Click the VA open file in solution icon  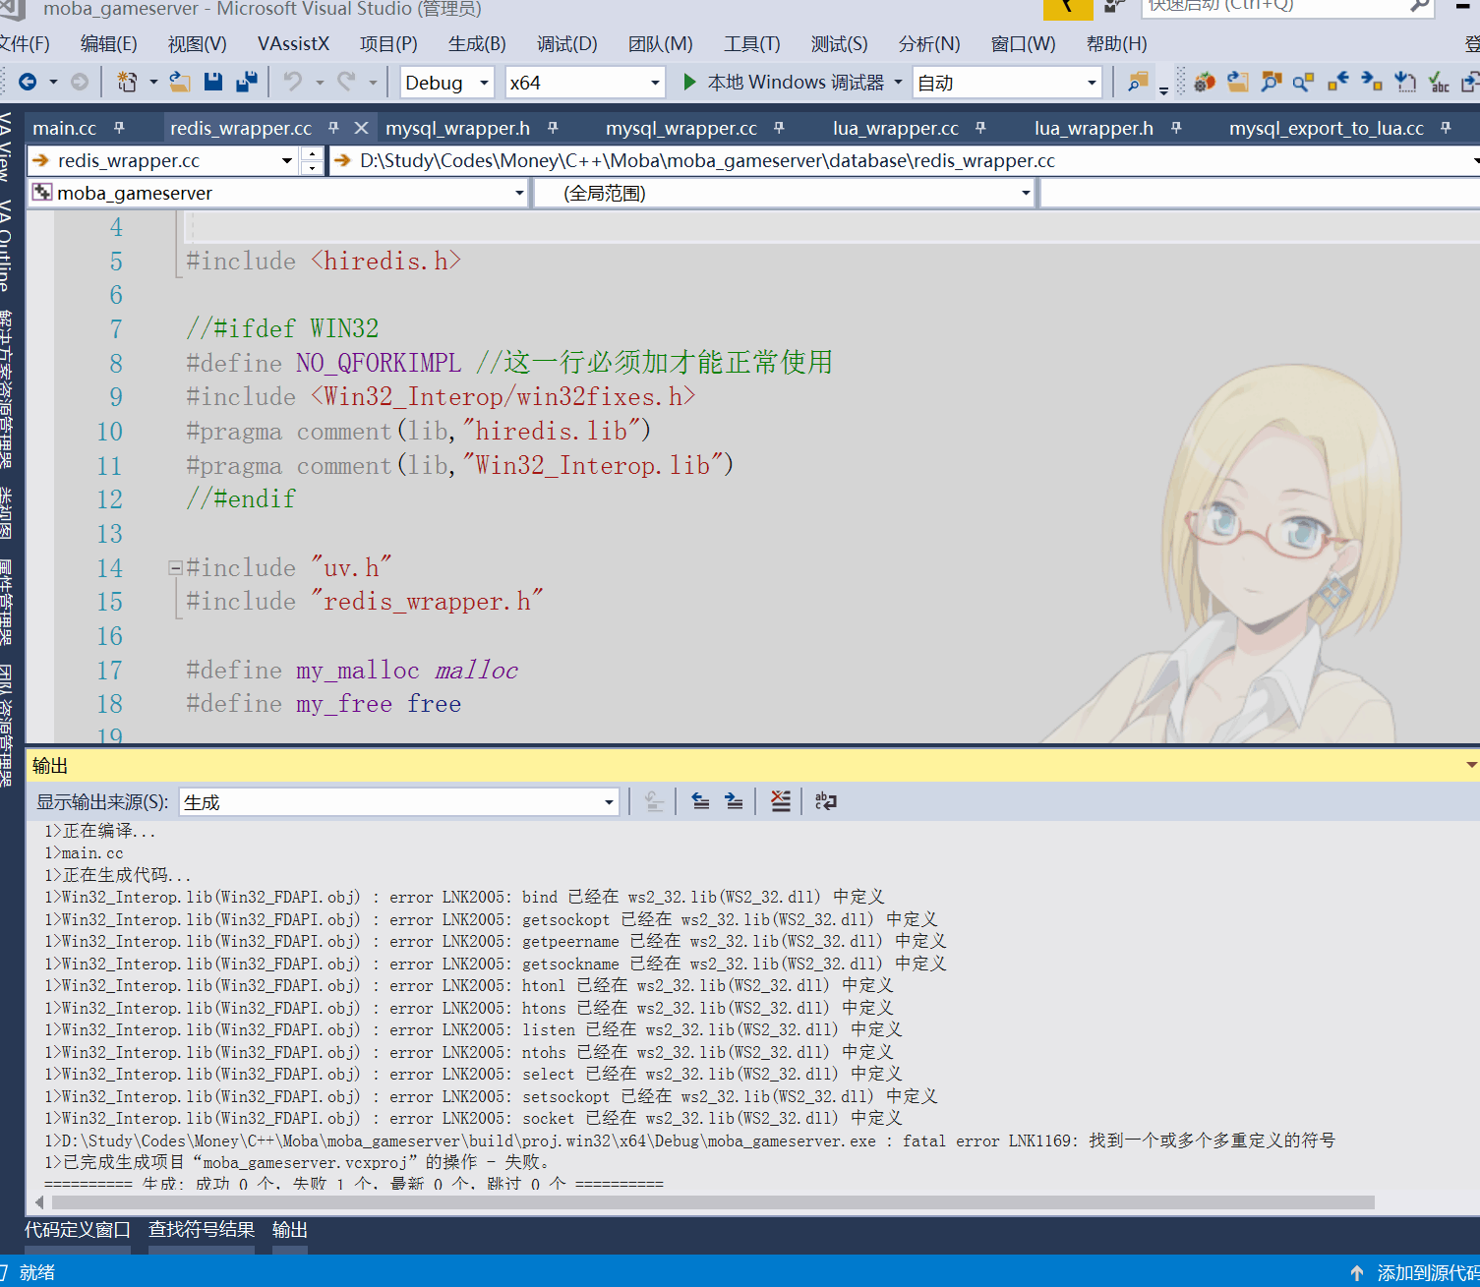point(1238,83)
